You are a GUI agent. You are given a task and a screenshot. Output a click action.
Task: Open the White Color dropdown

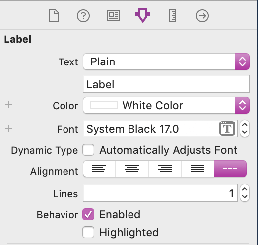pyautogui.click(x=166, y=105)
